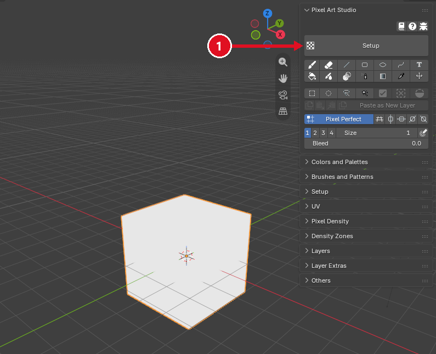This screenshot has height=354, width=436.
Task: Select brush size preset 3
Action: click(323, 133)
